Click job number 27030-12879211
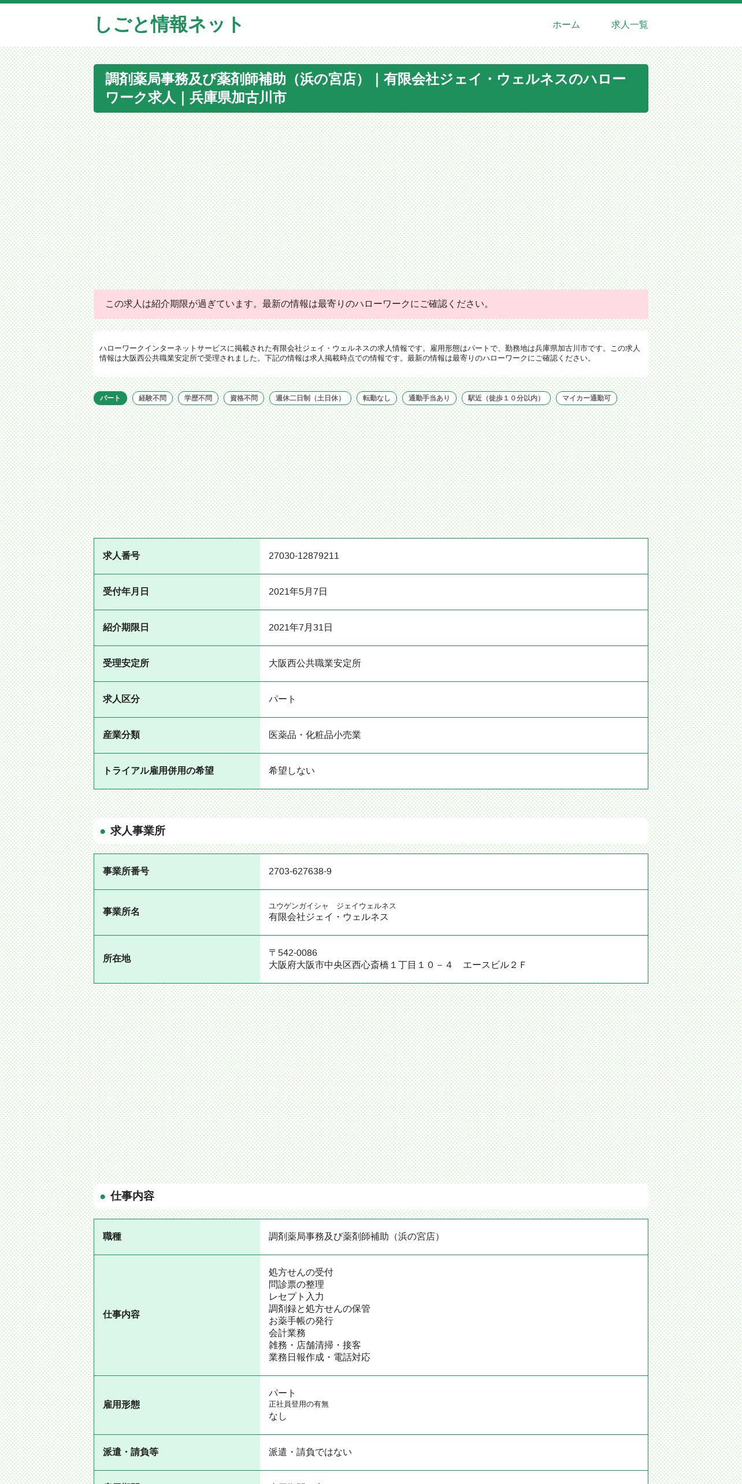 click(304, 556)
